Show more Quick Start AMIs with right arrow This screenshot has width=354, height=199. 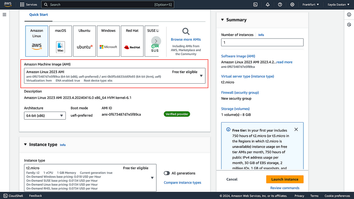coord(156,41)
